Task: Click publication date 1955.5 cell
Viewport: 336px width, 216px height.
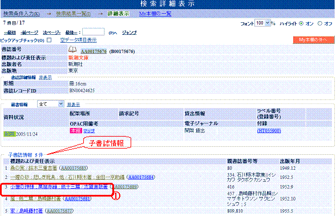Action: click(x=286, y=211)
